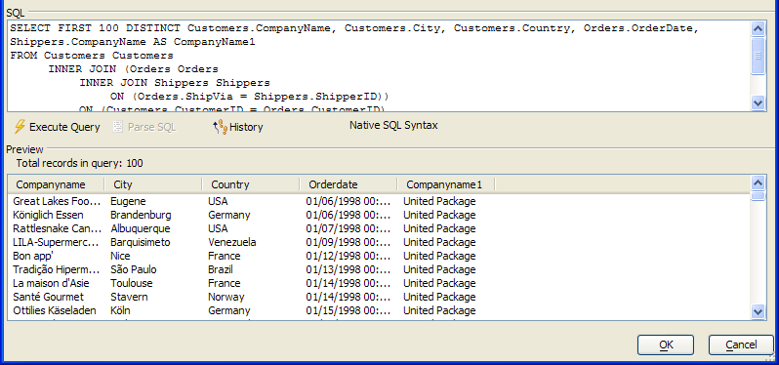Click preview table scroll down arrow

[758, 312]
